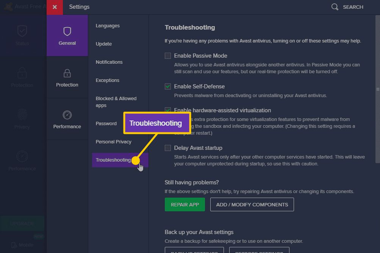380x253 pixels.
Task: Go to Notifications settings
Action: (109, 62)
